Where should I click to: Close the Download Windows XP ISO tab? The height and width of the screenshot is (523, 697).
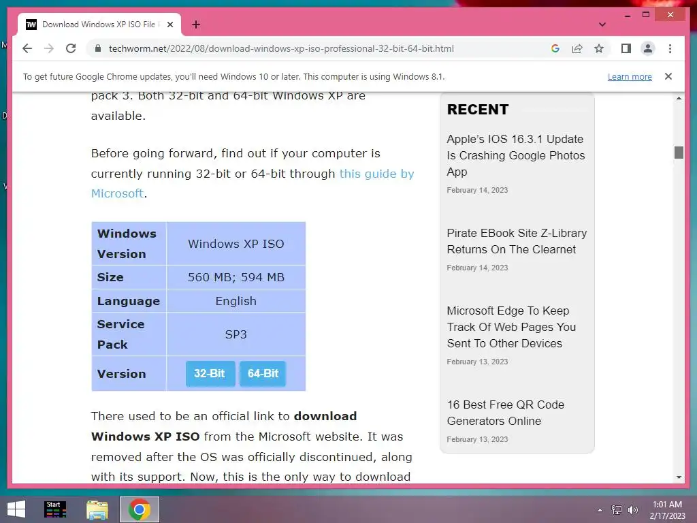coord(169,25)
